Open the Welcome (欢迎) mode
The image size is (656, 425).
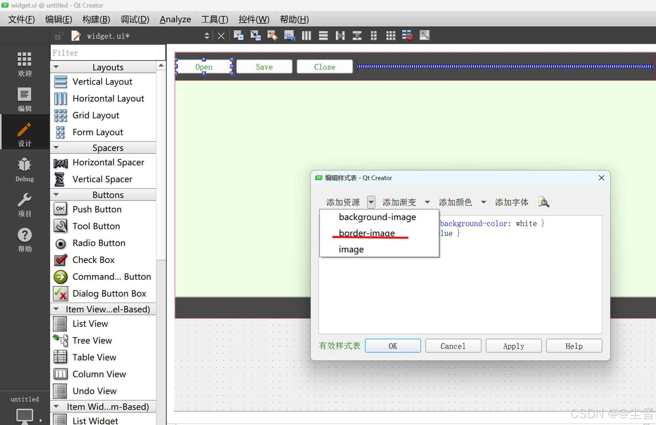pyautogui.click(x=25, y=64)
